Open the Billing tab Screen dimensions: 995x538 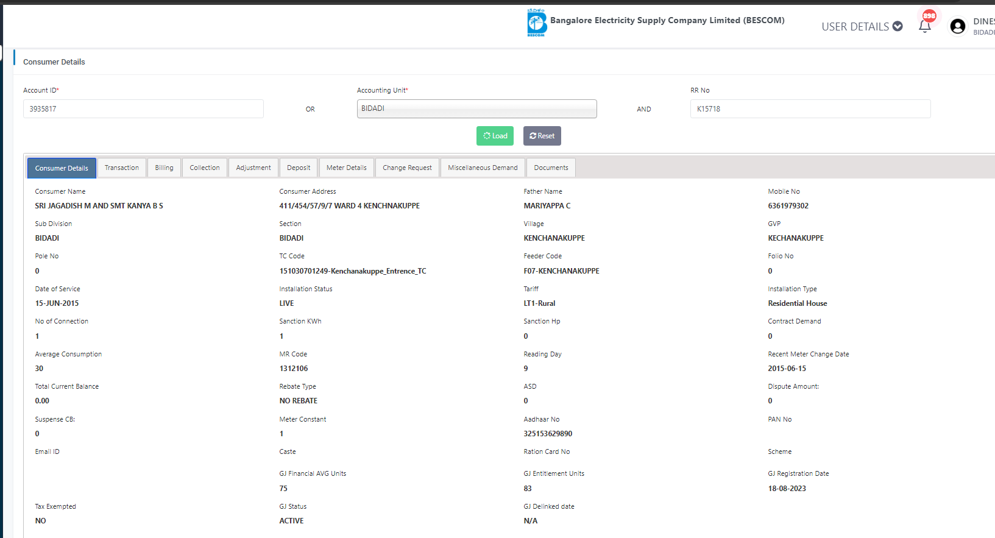(164, 168)
